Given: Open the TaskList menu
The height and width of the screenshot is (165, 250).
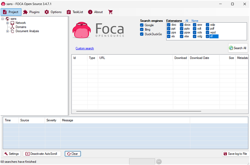Looking at the screenshot, I should [x=75, y=12].
